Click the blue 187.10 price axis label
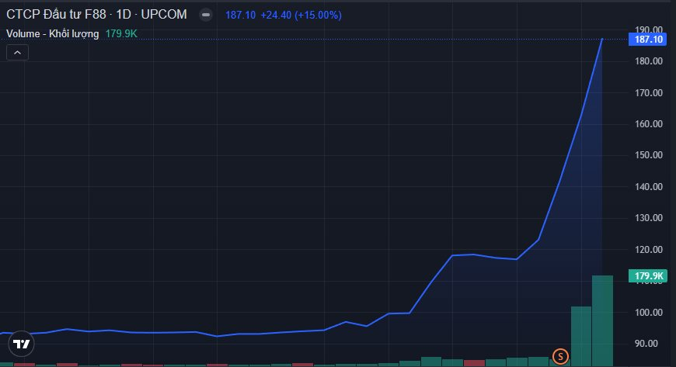Screen dimensions: 676x367 click(647, 40)
